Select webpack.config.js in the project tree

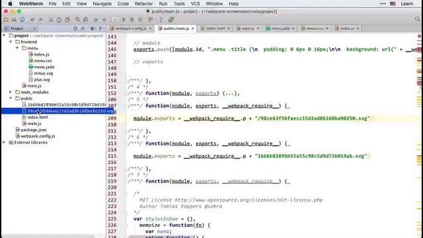[38, 136]
